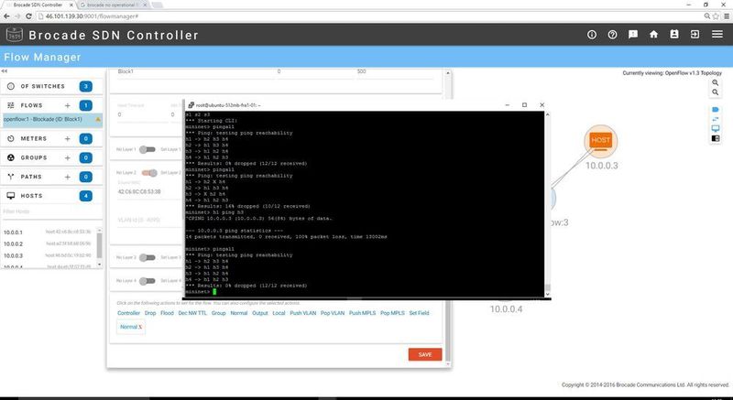The height and width of the screenshot is (400, 733).
Task: Add the Output action
Action: tap(260, 313)
